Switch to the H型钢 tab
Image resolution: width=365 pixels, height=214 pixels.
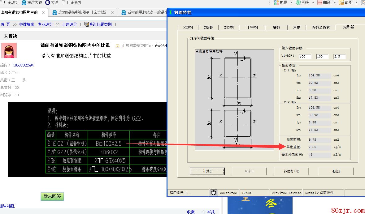(x=188, y=28)
